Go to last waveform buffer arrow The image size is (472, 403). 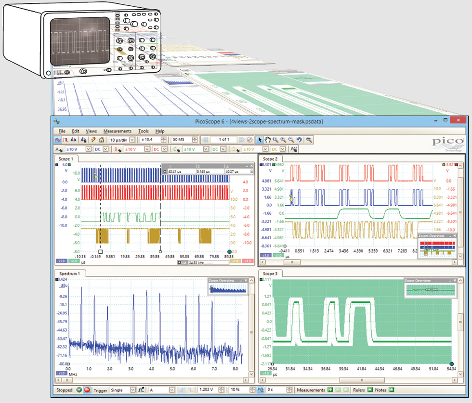pyautogui.click(x=242, y=140)
